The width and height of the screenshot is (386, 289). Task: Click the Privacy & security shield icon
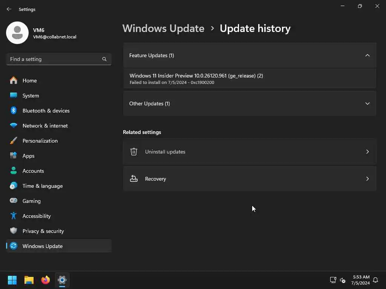pos(14,231)
